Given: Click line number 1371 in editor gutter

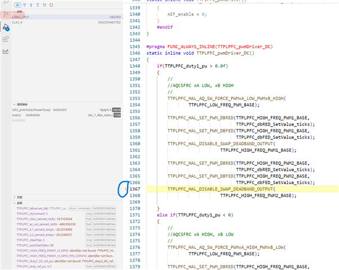Looking at the screenshot, I should 135,215.
